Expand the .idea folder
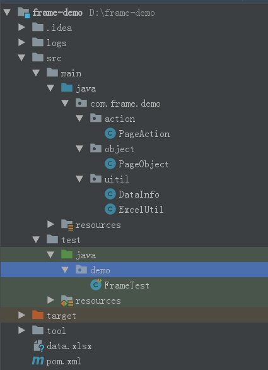 [x=21, y=28]
